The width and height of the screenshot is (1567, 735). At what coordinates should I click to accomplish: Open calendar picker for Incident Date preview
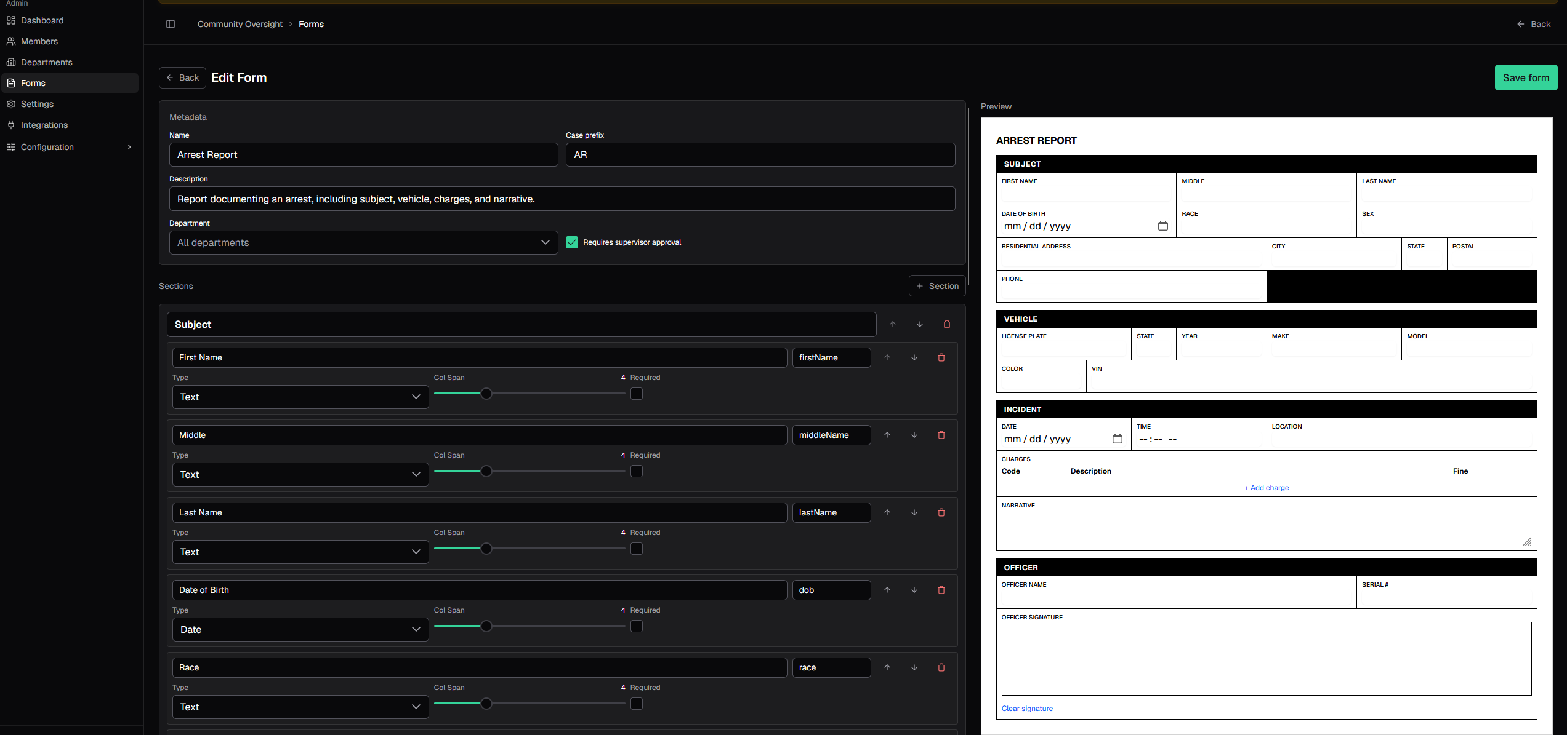pyautogui.click(x=1118, y=439)
